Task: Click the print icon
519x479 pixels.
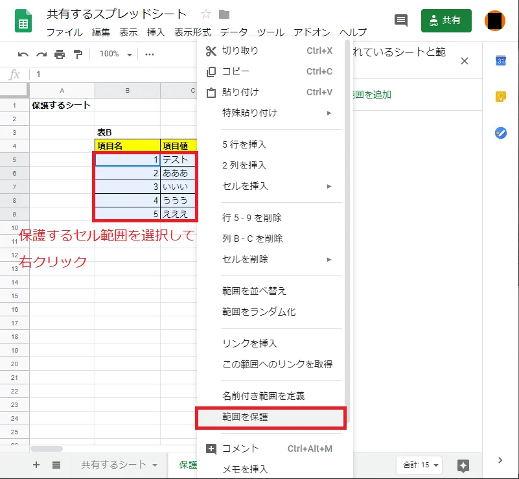Action: point(60,54)
